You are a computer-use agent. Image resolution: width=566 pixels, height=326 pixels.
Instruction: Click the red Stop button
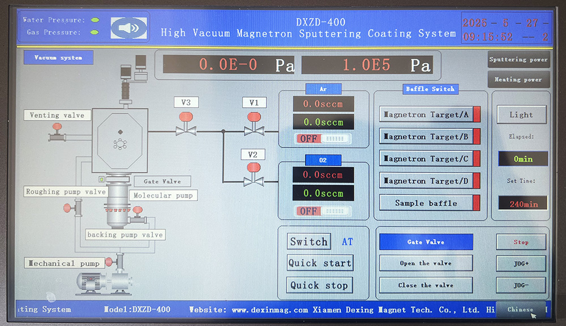(521, 242)
